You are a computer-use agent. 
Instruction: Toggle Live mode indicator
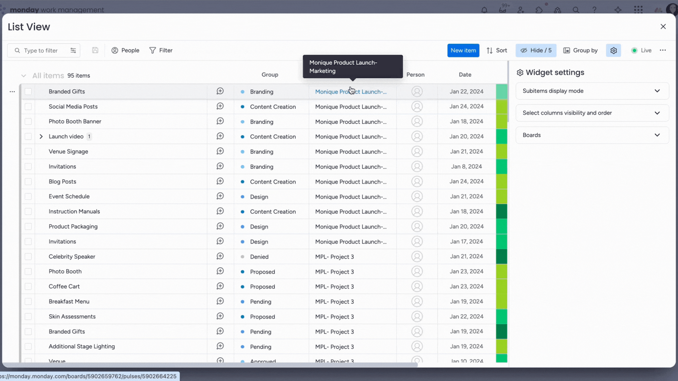coord(641,50)
